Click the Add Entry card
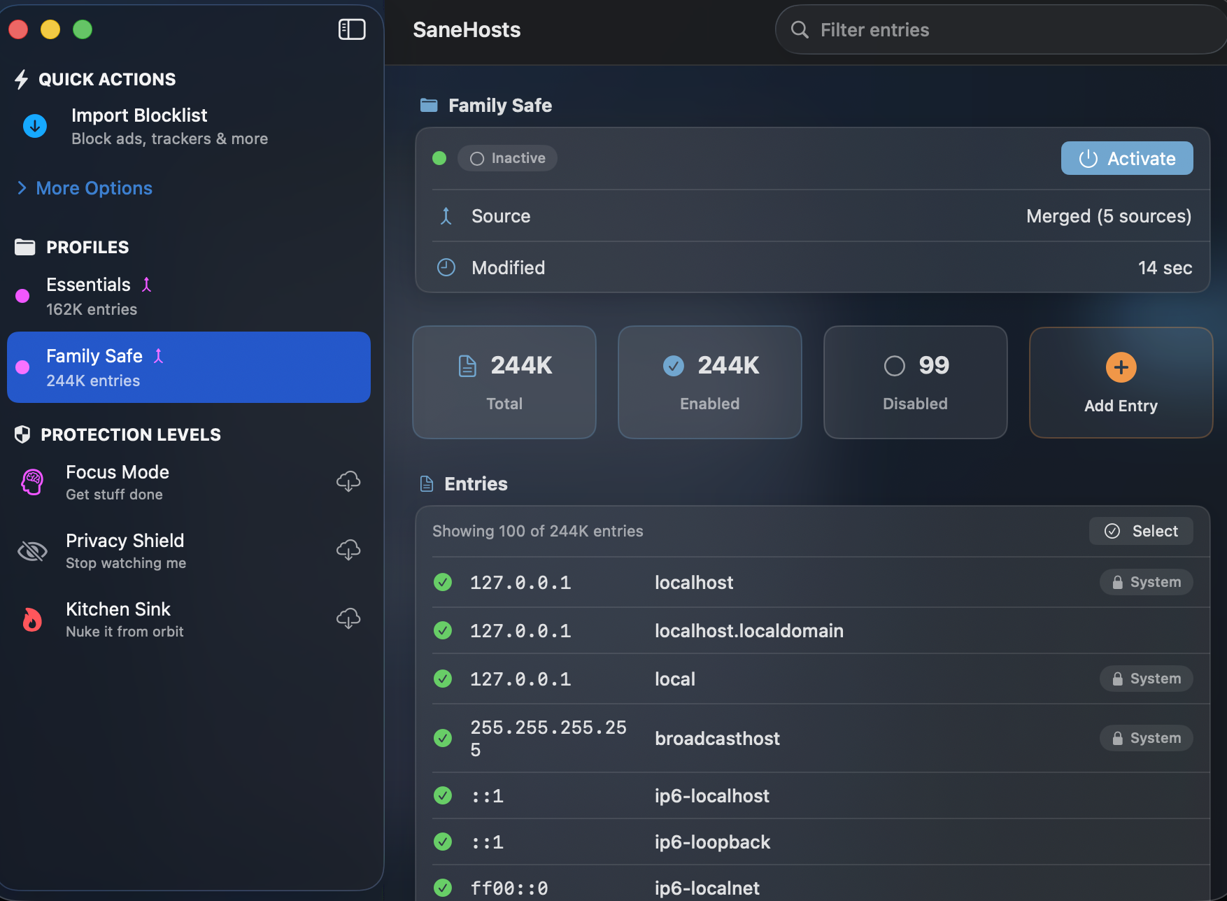Screen dimensions: 1227x901 (x=1121, y=383)
